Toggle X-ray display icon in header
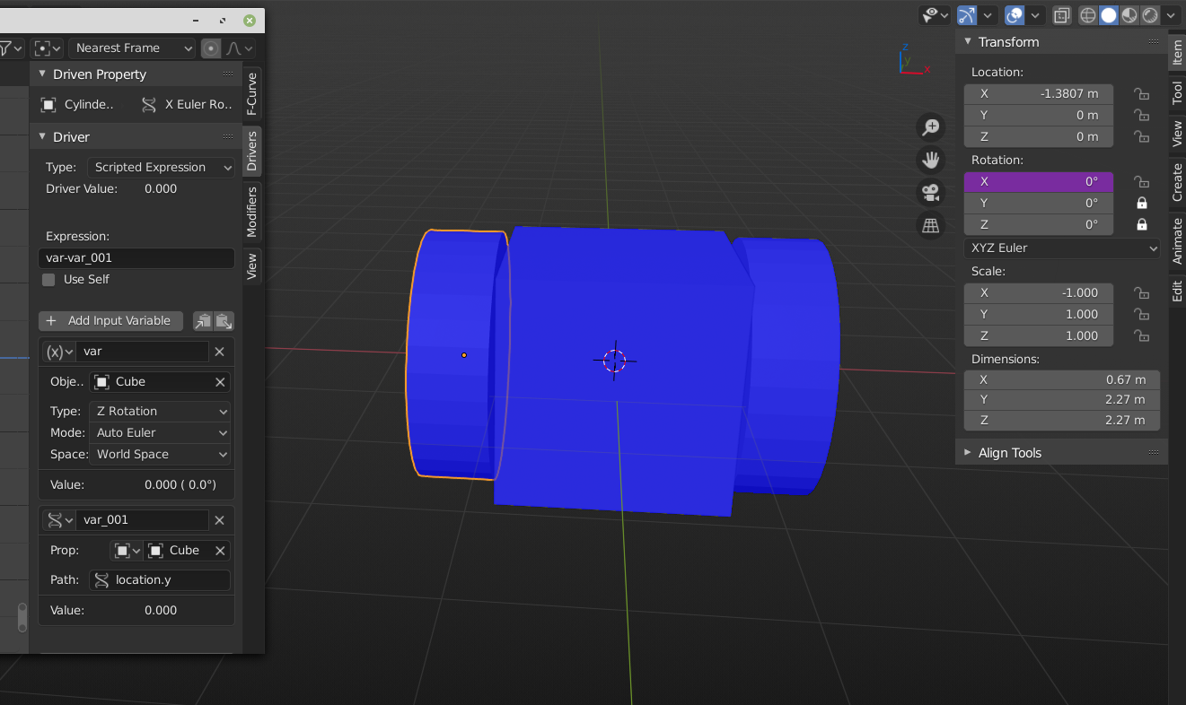This screenshot has height=705, width=1186. (x=1062, y=15)
